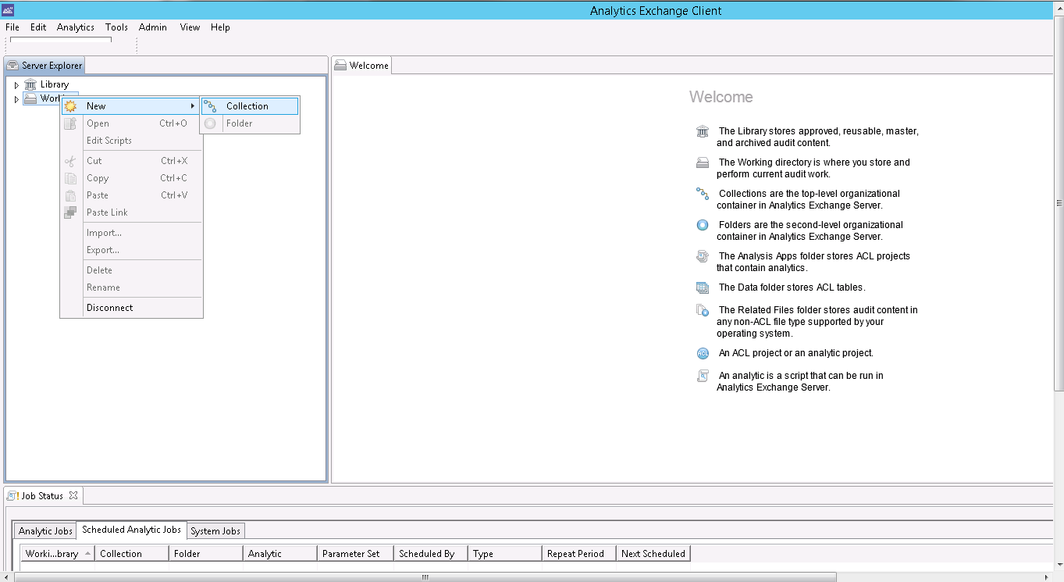Click the Related Files icon on Welcome page

point(703,310)
